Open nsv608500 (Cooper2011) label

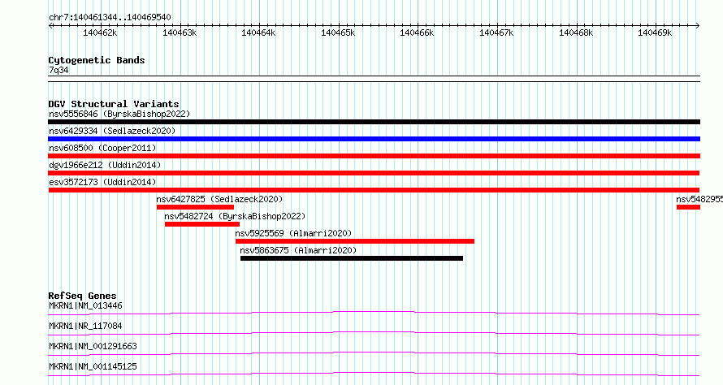[102, 148]
